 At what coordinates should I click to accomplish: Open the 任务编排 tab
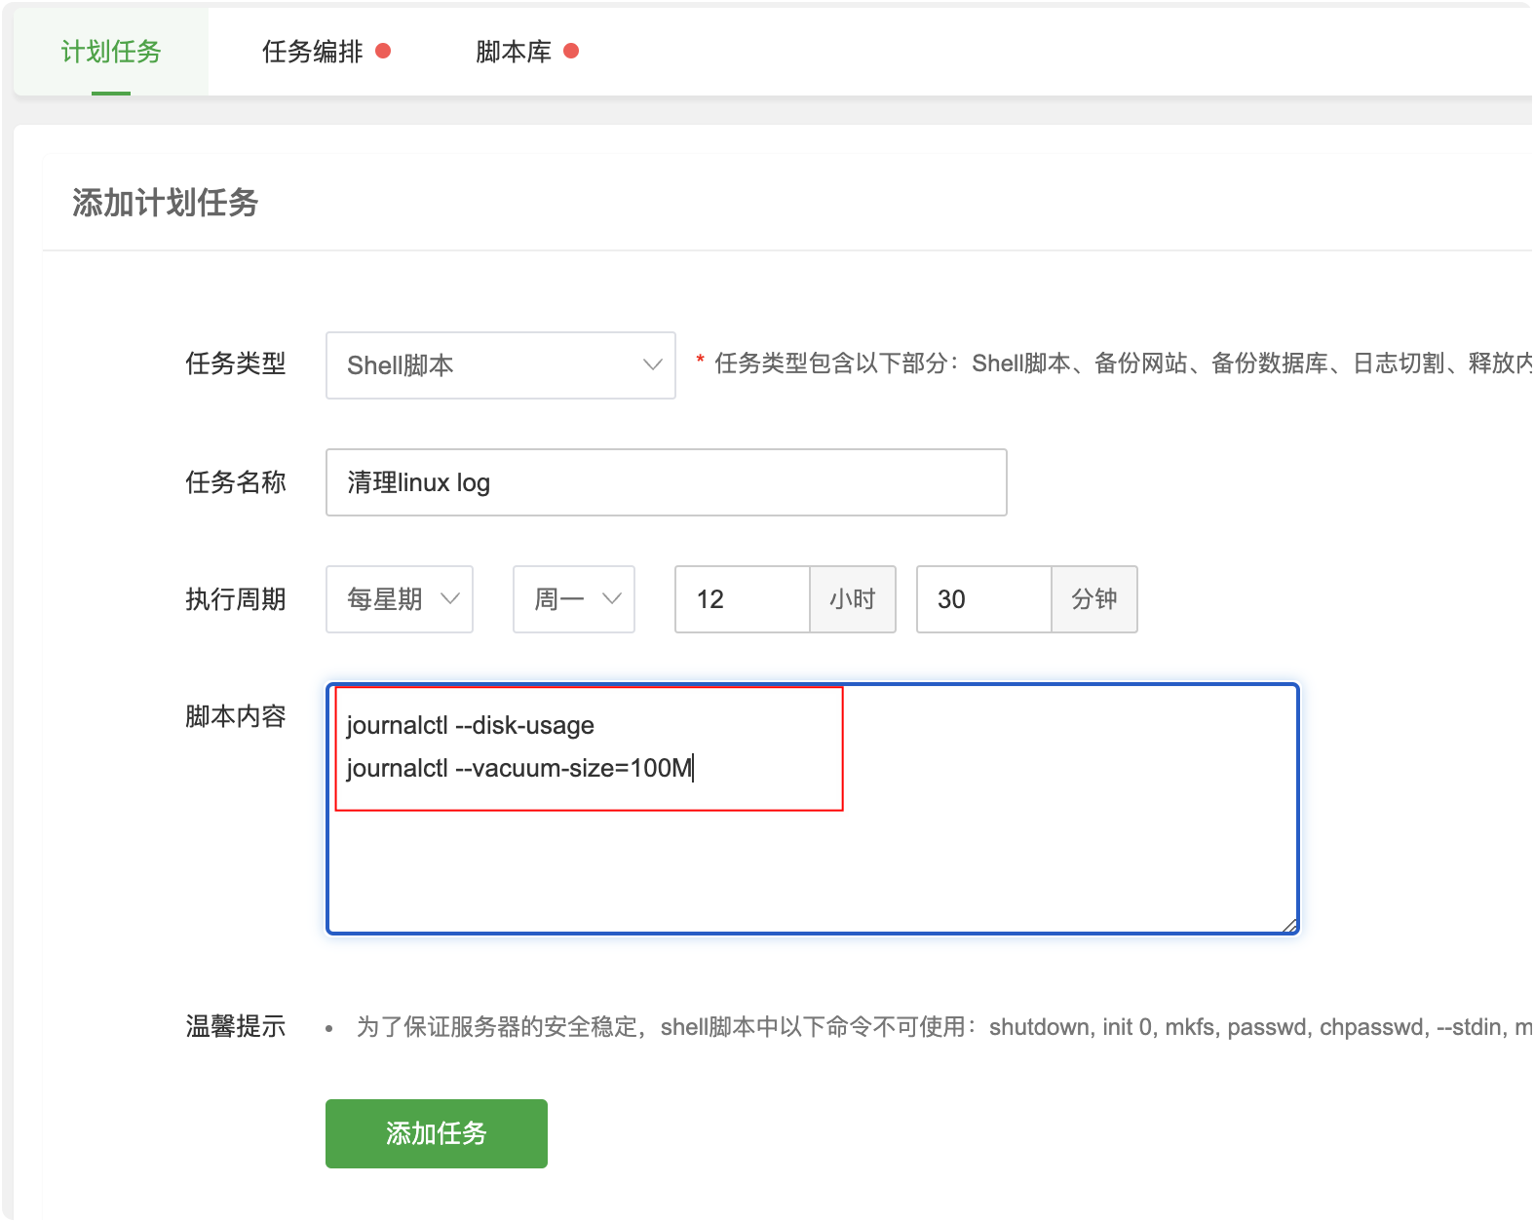coord(312,52)
